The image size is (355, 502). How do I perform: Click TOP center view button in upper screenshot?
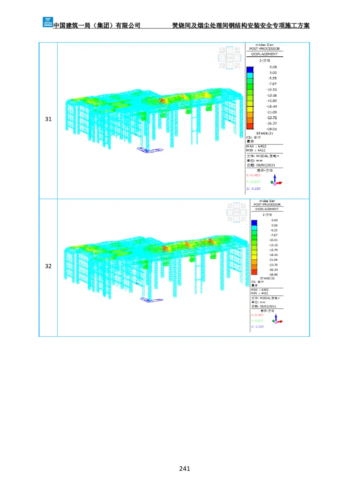(x=229, y=58)
